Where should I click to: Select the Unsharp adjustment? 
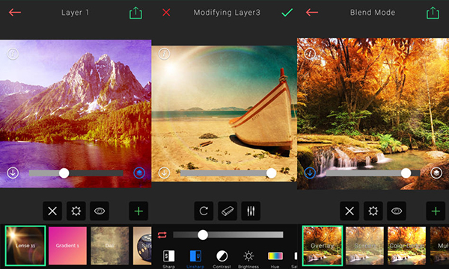(x=195, y=259)
